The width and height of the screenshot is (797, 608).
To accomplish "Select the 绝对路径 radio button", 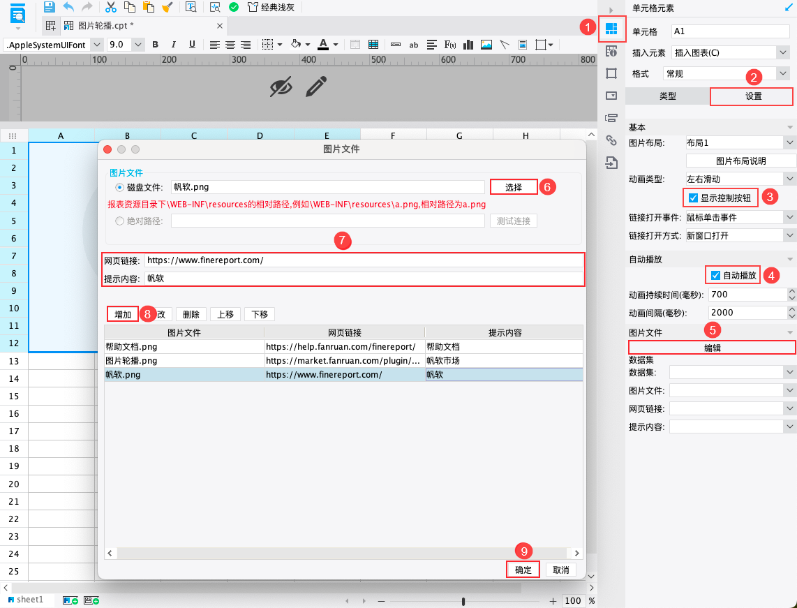I will tap(119, 221).
